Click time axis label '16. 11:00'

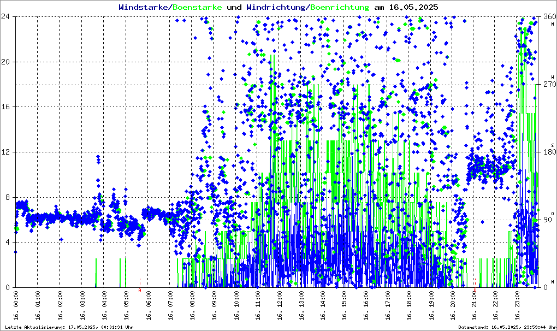(258, 305)
